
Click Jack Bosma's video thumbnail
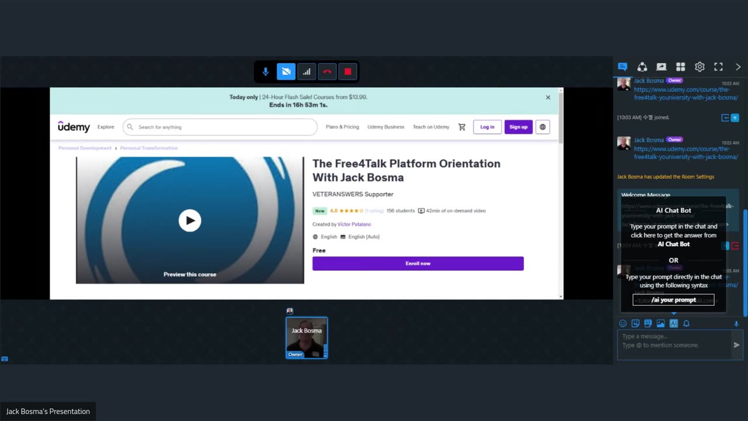(x=307, y=337)
